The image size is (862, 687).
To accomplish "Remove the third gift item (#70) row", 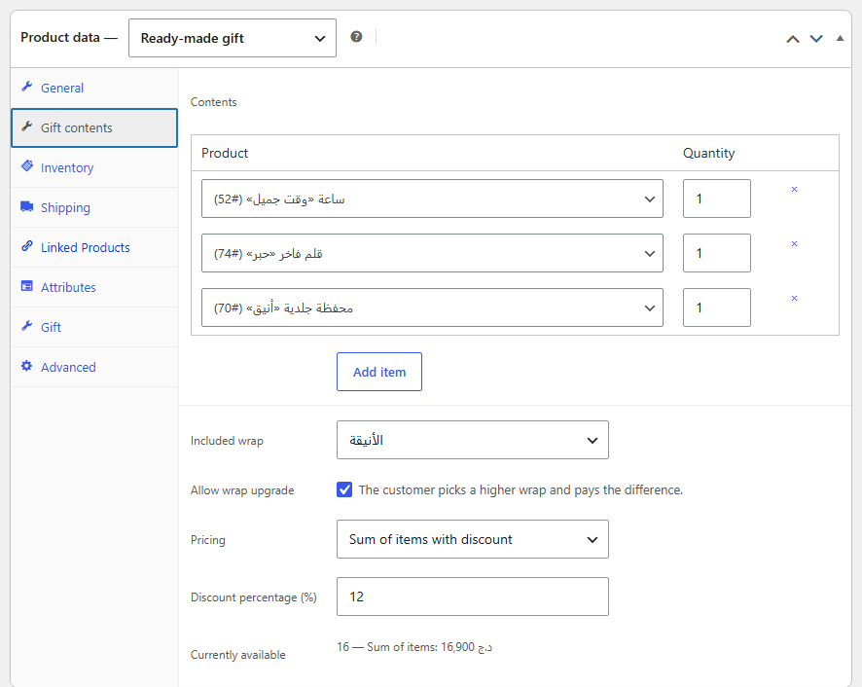I will (x=794, y=298).
